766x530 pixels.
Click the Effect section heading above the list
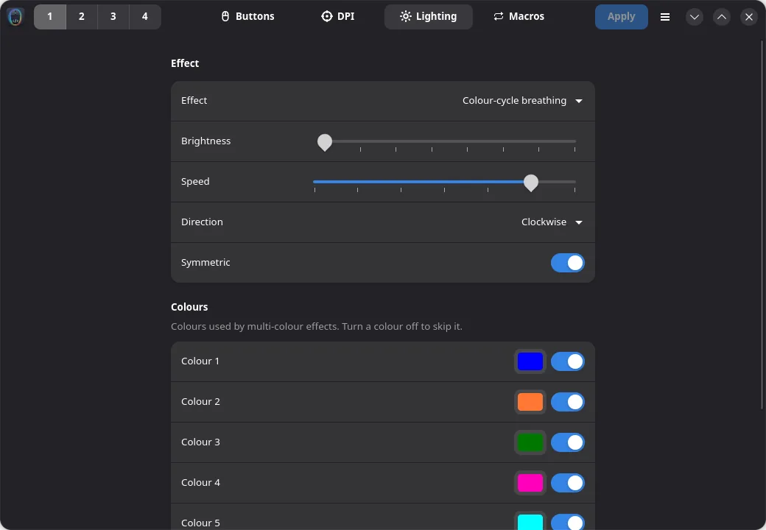pos(185,63)
